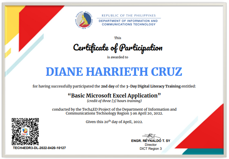Viewport: 229px width, 159px height.
Task: Click the "Given this 20th day of April, 2022" line
Action: (114, 122)
